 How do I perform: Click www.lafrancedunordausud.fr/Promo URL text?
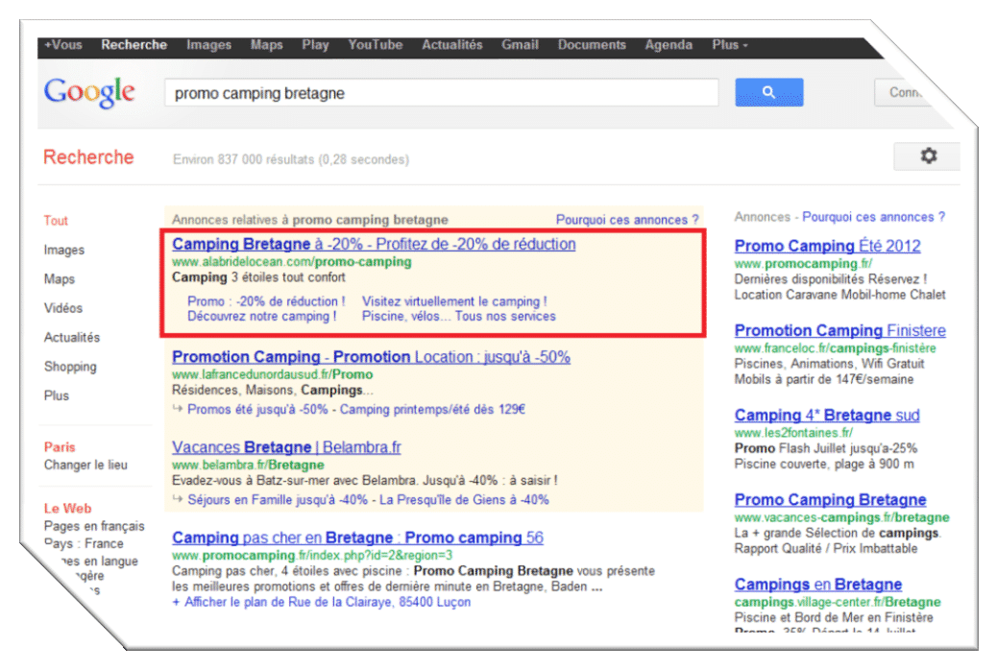point(272,374)
